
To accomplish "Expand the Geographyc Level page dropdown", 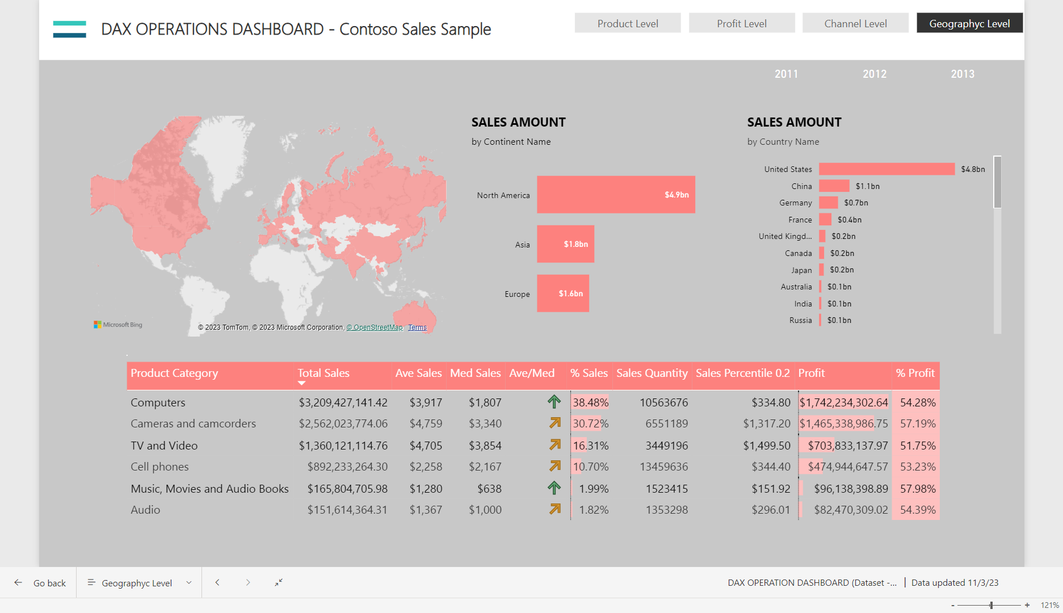I will pyautogui.click(x=189, y=583).
